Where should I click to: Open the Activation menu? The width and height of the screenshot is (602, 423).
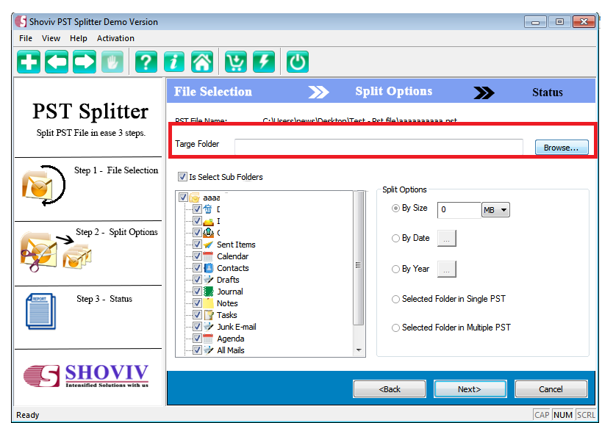pos(115,38)
